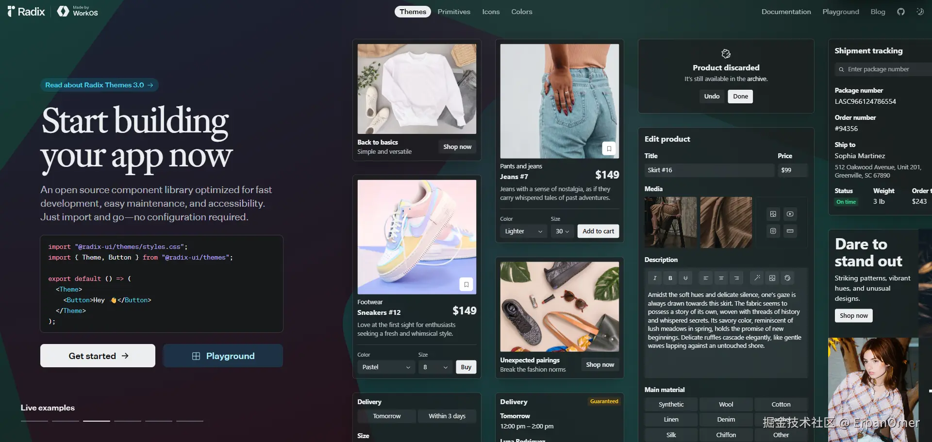
Task: Toggle Underline formatting in Description toolbar
Action: coord(685,278)
